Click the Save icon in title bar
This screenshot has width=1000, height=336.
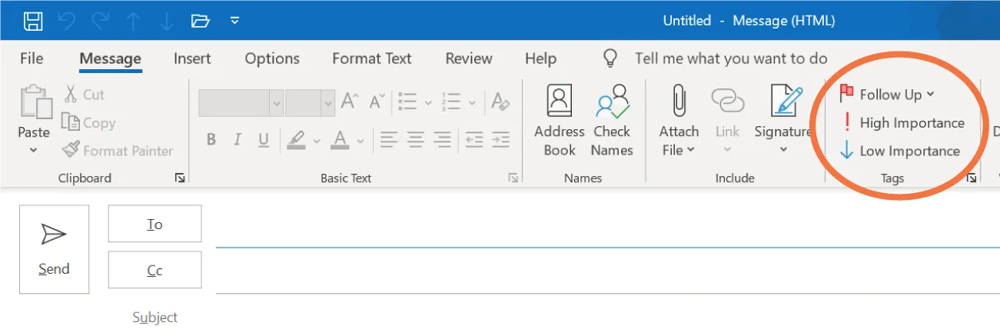[x=33, y=21]
